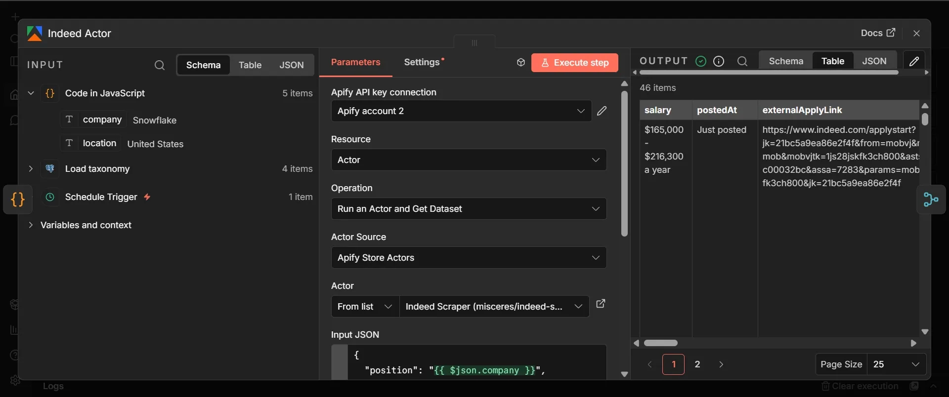Click the output table horizontal scrollbar
Viewport: 949px width, 397px height.
pos(661,343)
